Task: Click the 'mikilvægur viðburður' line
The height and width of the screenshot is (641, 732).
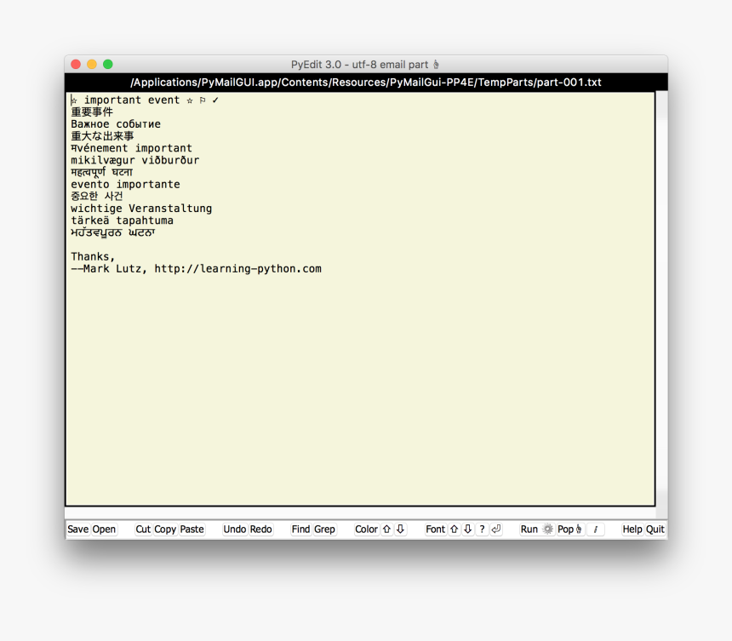Action: tap(135, 160)
